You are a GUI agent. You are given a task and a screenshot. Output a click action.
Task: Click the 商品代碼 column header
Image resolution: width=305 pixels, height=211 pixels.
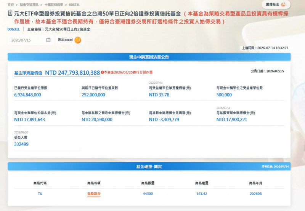(x=40, y=183)
